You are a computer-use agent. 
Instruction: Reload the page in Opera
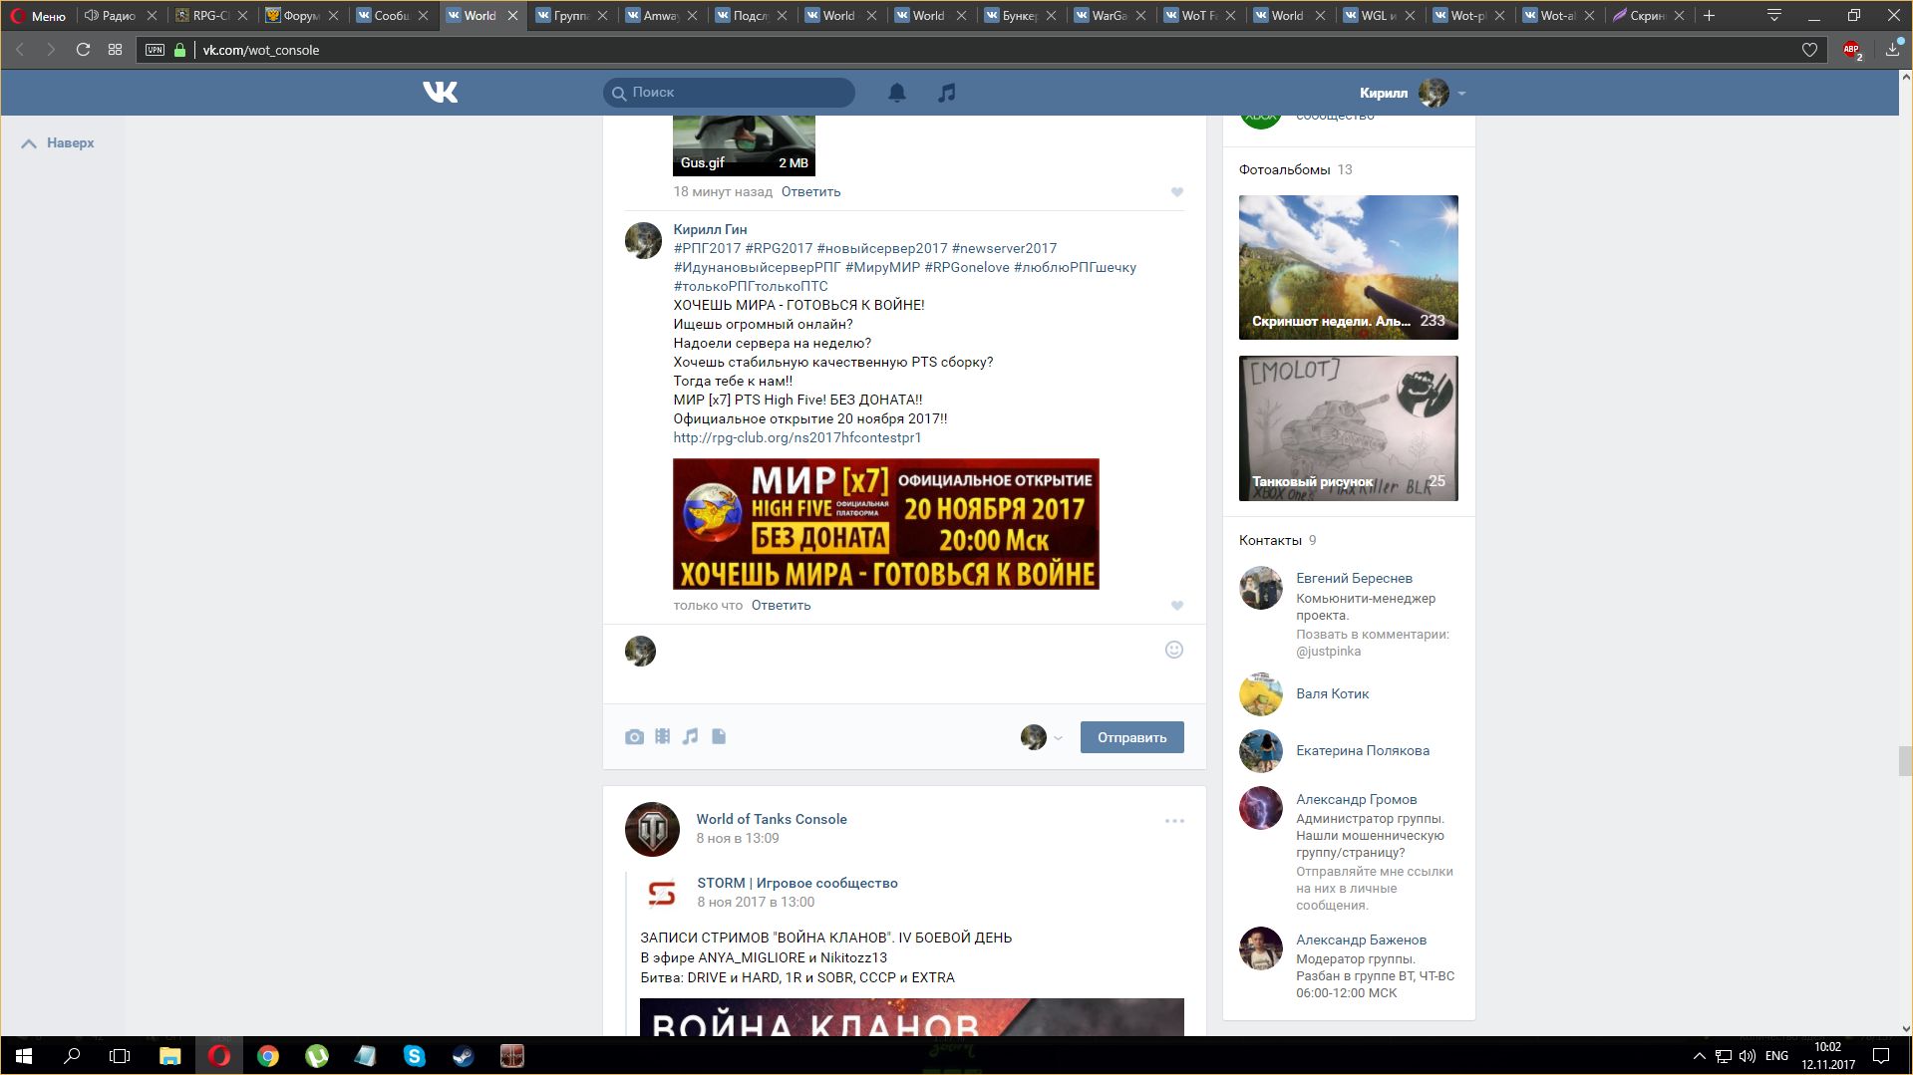[83, 50]
